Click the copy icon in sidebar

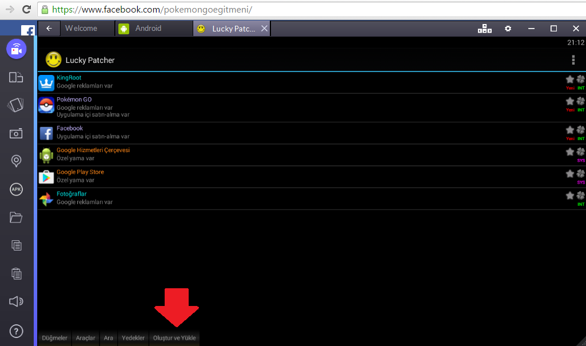pos(17,245)
